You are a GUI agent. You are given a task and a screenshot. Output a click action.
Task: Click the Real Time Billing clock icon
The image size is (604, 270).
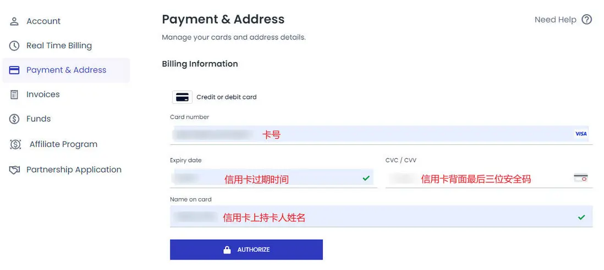pos(14,46)
